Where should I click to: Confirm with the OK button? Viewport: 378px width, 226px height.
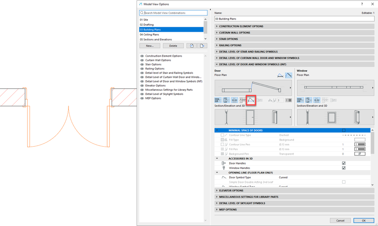pos(364,220)
